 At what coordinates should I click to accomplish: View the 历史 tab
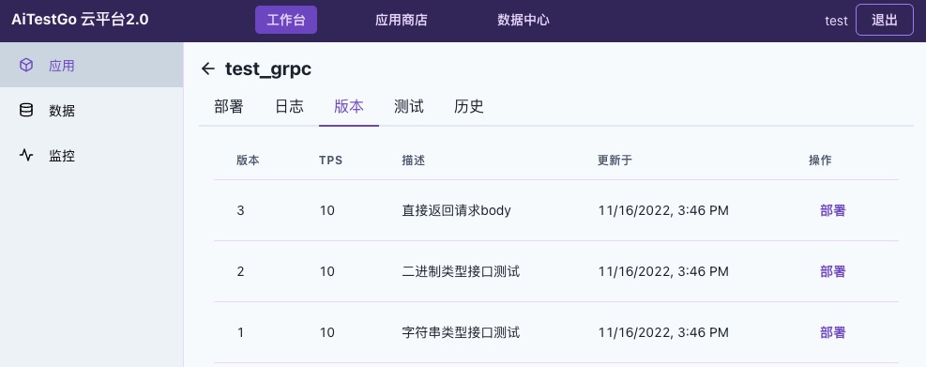pyautogui.click(x=469, y=106)
